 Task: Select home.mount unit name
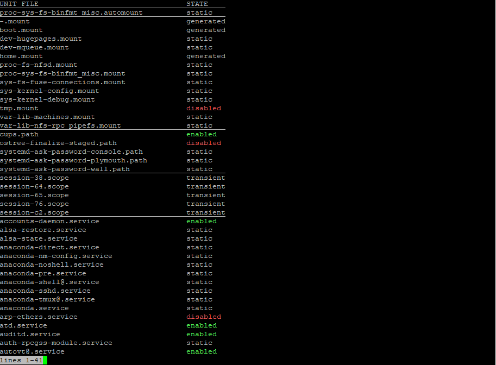point(21,56)
